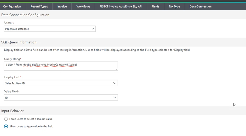The image size is (246, 136).
Task: Open the Invoice tab
Action: tap(62, 6)
